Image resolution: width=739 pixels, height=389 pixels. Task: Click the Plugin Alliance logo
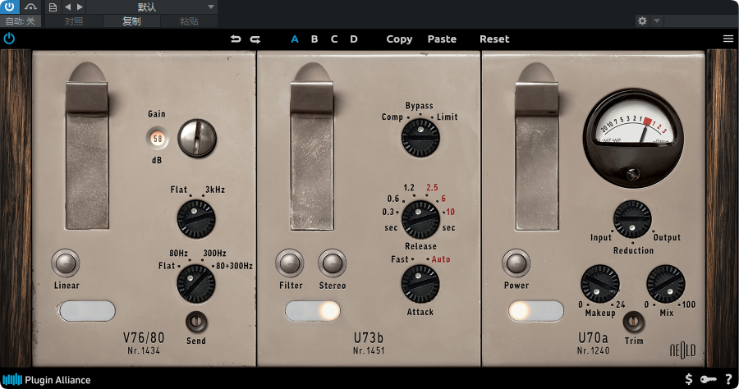[x=47, y=380]
